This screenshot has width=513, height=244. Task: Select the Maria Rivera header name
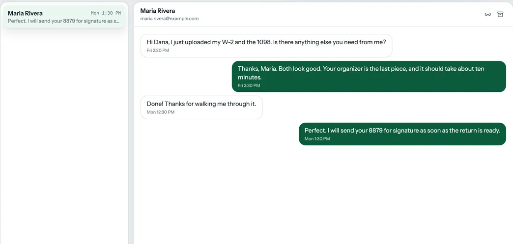pyautogui.click(x=157, y=11)
